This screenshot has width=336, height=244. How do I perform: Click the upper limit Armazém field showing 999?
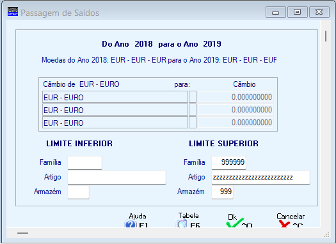click(x=223, y=192)
